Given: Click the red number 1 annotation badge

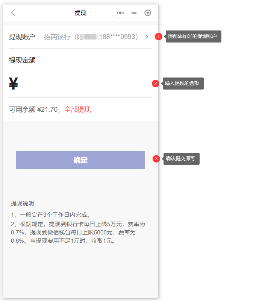Looking at the screenshot, I should coord(159,36).
